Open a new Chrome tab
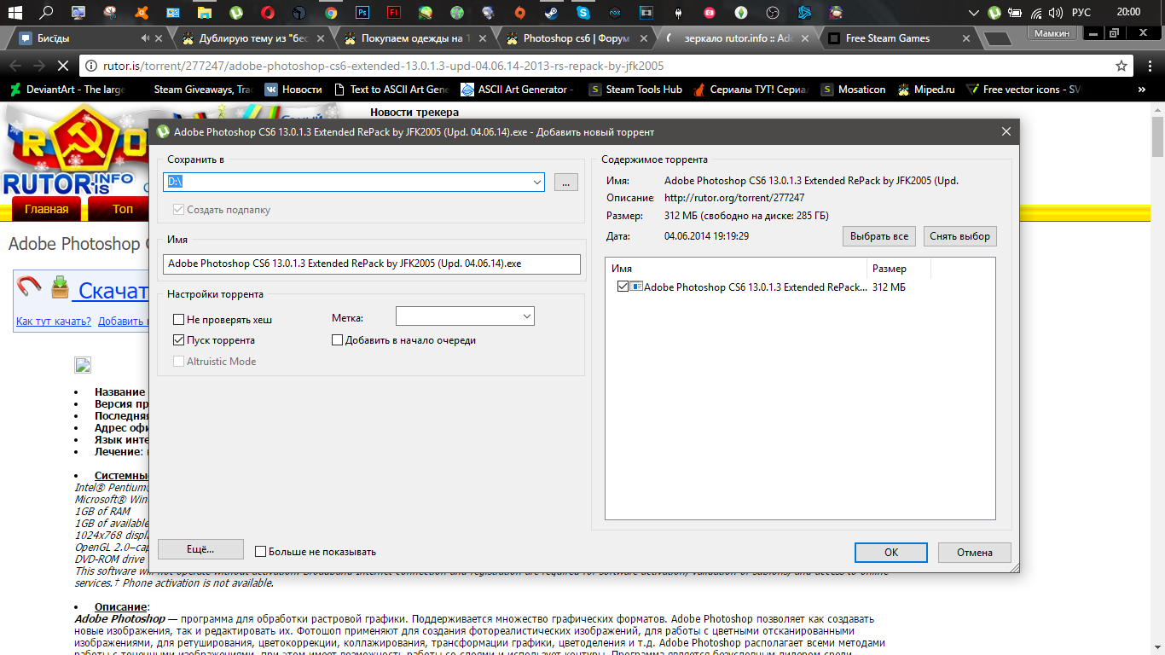 point(996,39)
